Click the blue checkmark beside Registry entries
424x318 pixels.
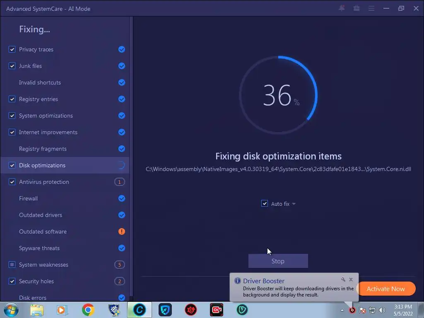(122, 99)
